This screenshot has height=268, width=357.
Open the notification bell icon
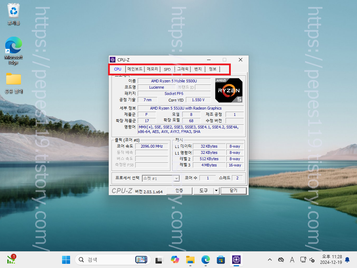click(348, 260)
